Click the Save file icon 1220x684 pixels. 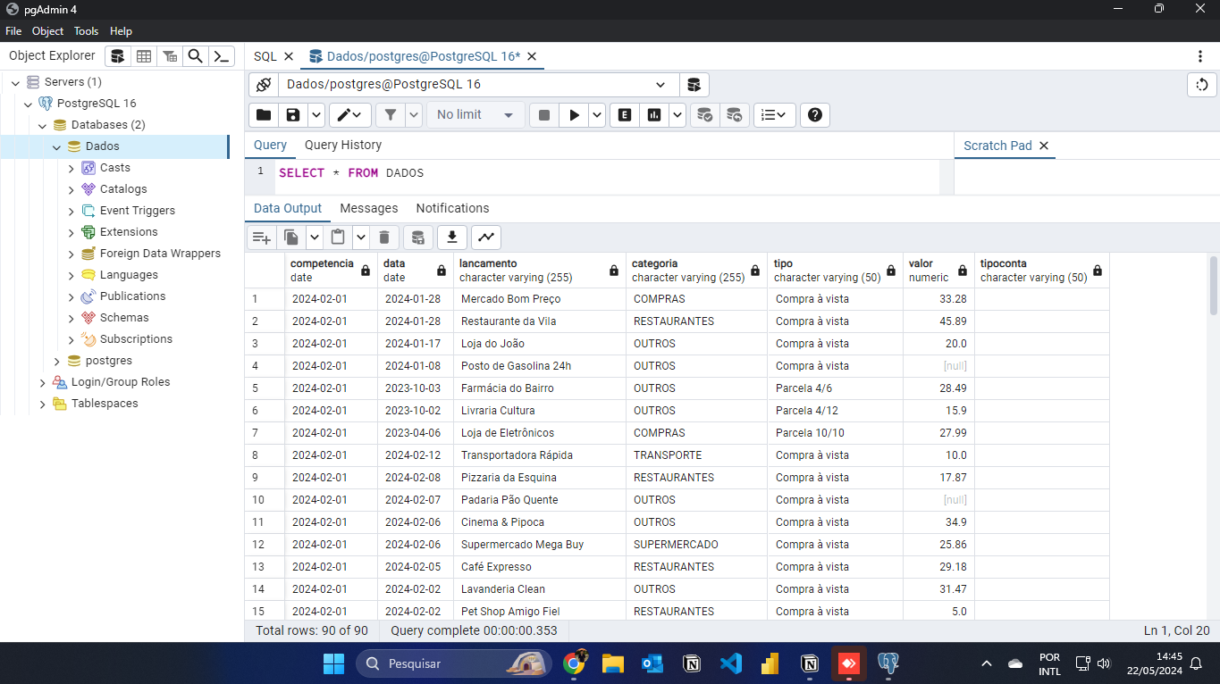coord(292,114)
